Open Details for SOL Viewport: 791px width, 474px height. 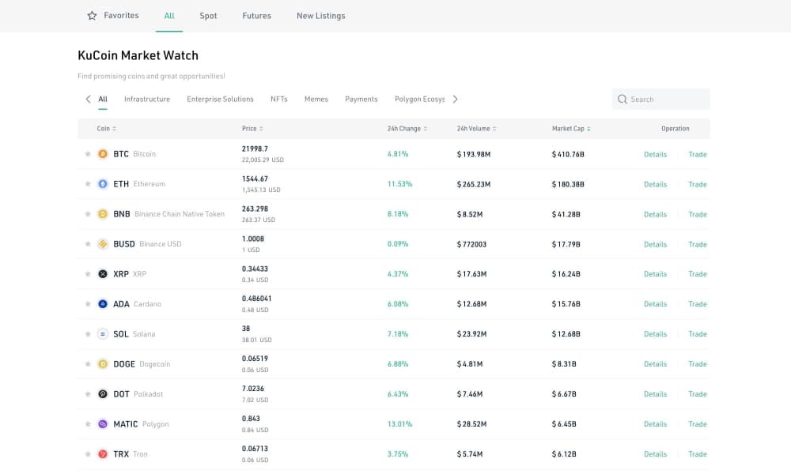pos(655,334)
